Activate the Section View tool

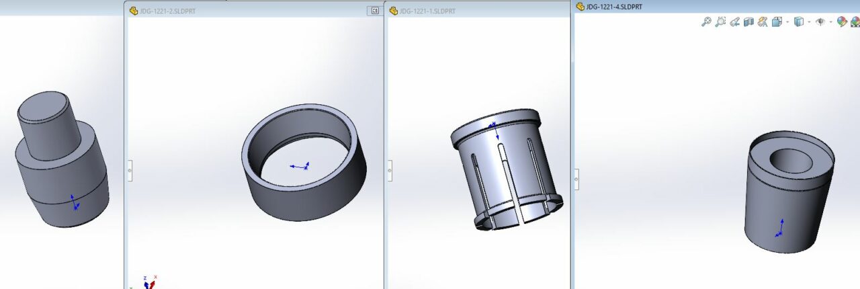pyautogui.click(x=748, y=22)
